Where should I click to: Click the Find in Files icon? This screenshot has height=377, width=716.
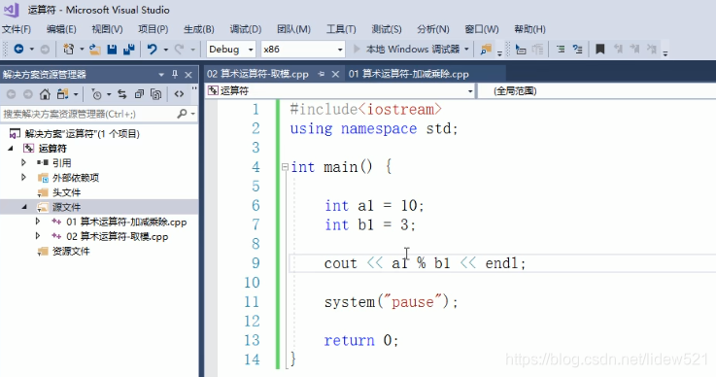486,49
